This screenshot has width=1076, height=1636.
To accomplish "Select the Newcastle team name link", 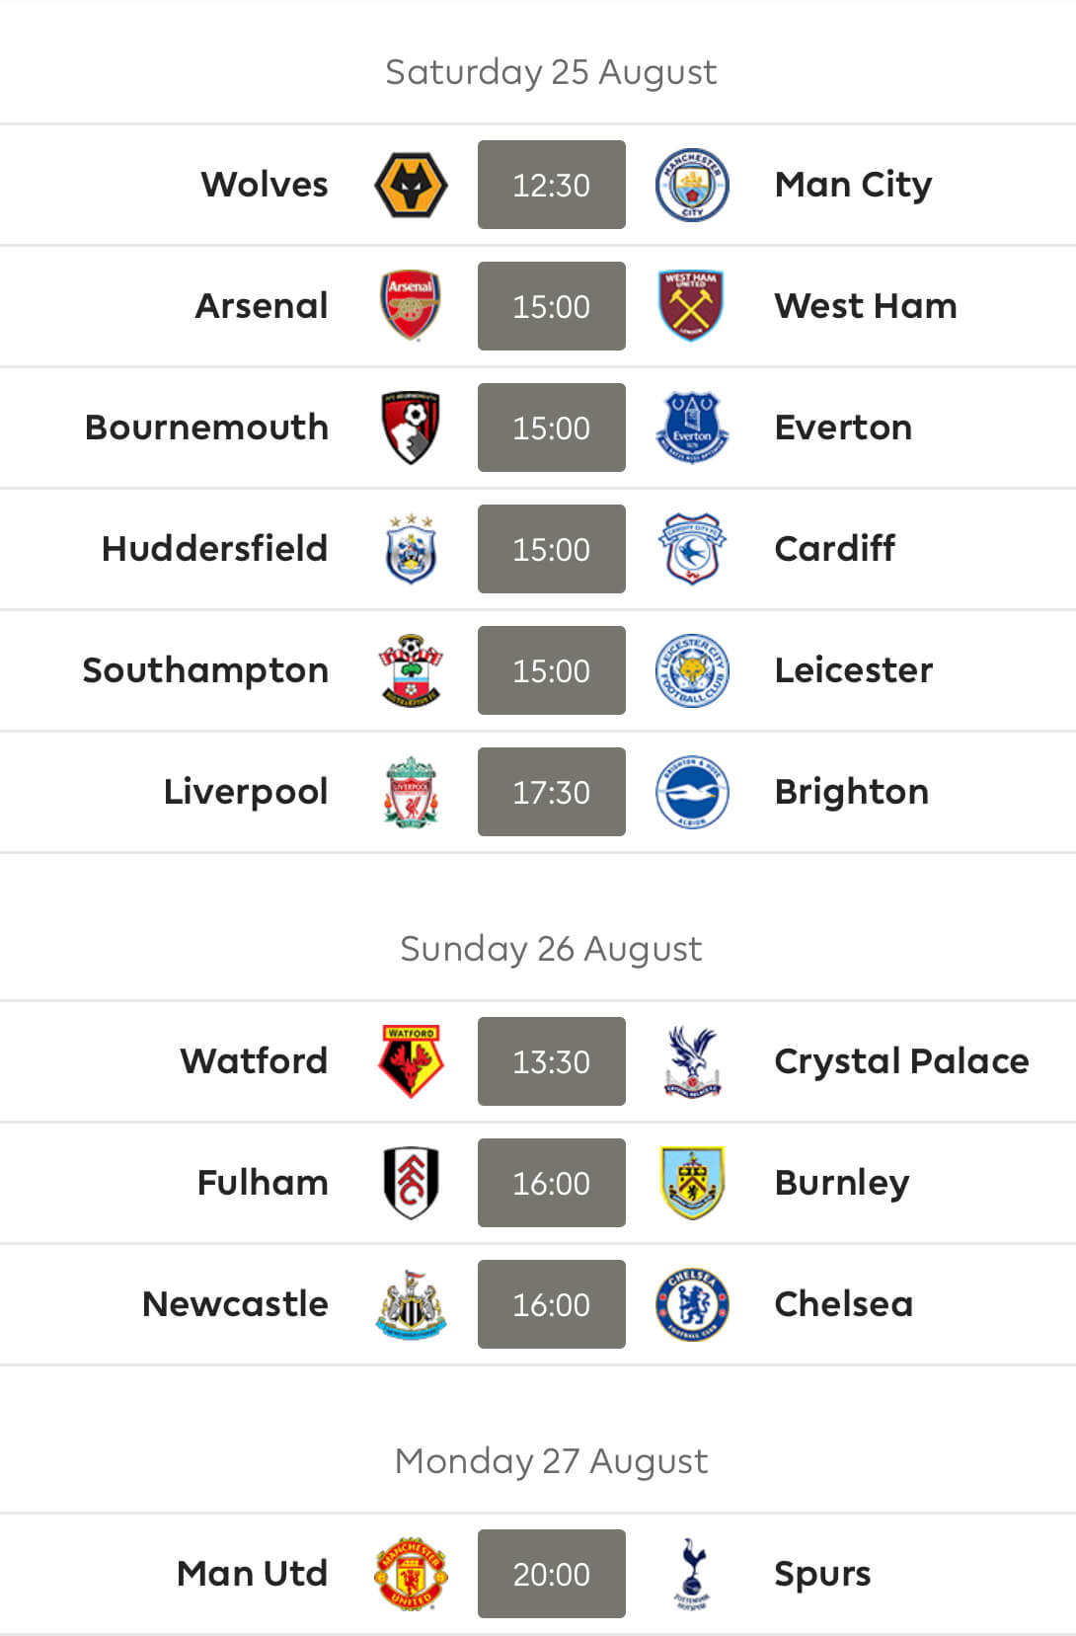I will coord(235,1304).
